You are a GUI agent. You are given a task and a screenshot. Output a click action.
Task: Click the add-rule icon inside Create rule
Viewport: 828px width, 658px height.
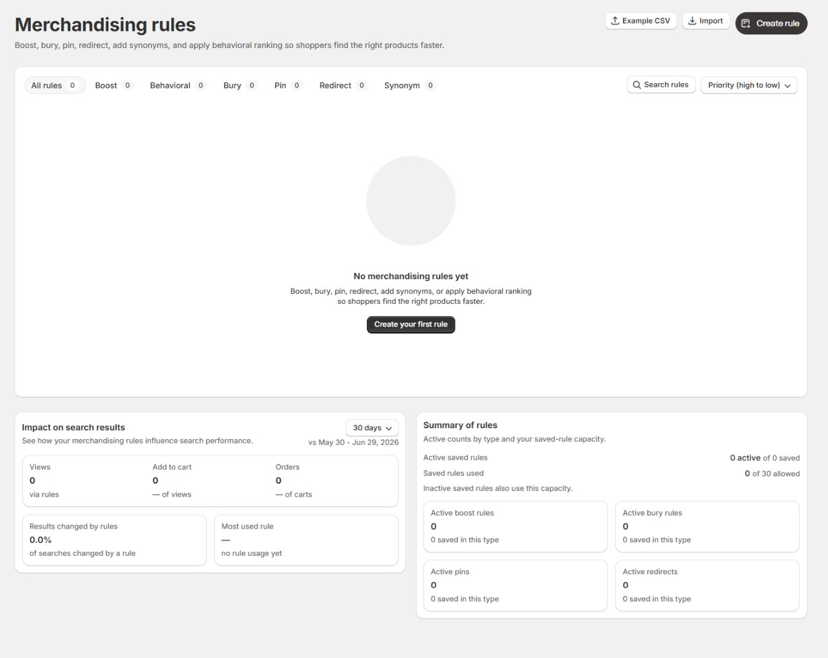point(746,23)
